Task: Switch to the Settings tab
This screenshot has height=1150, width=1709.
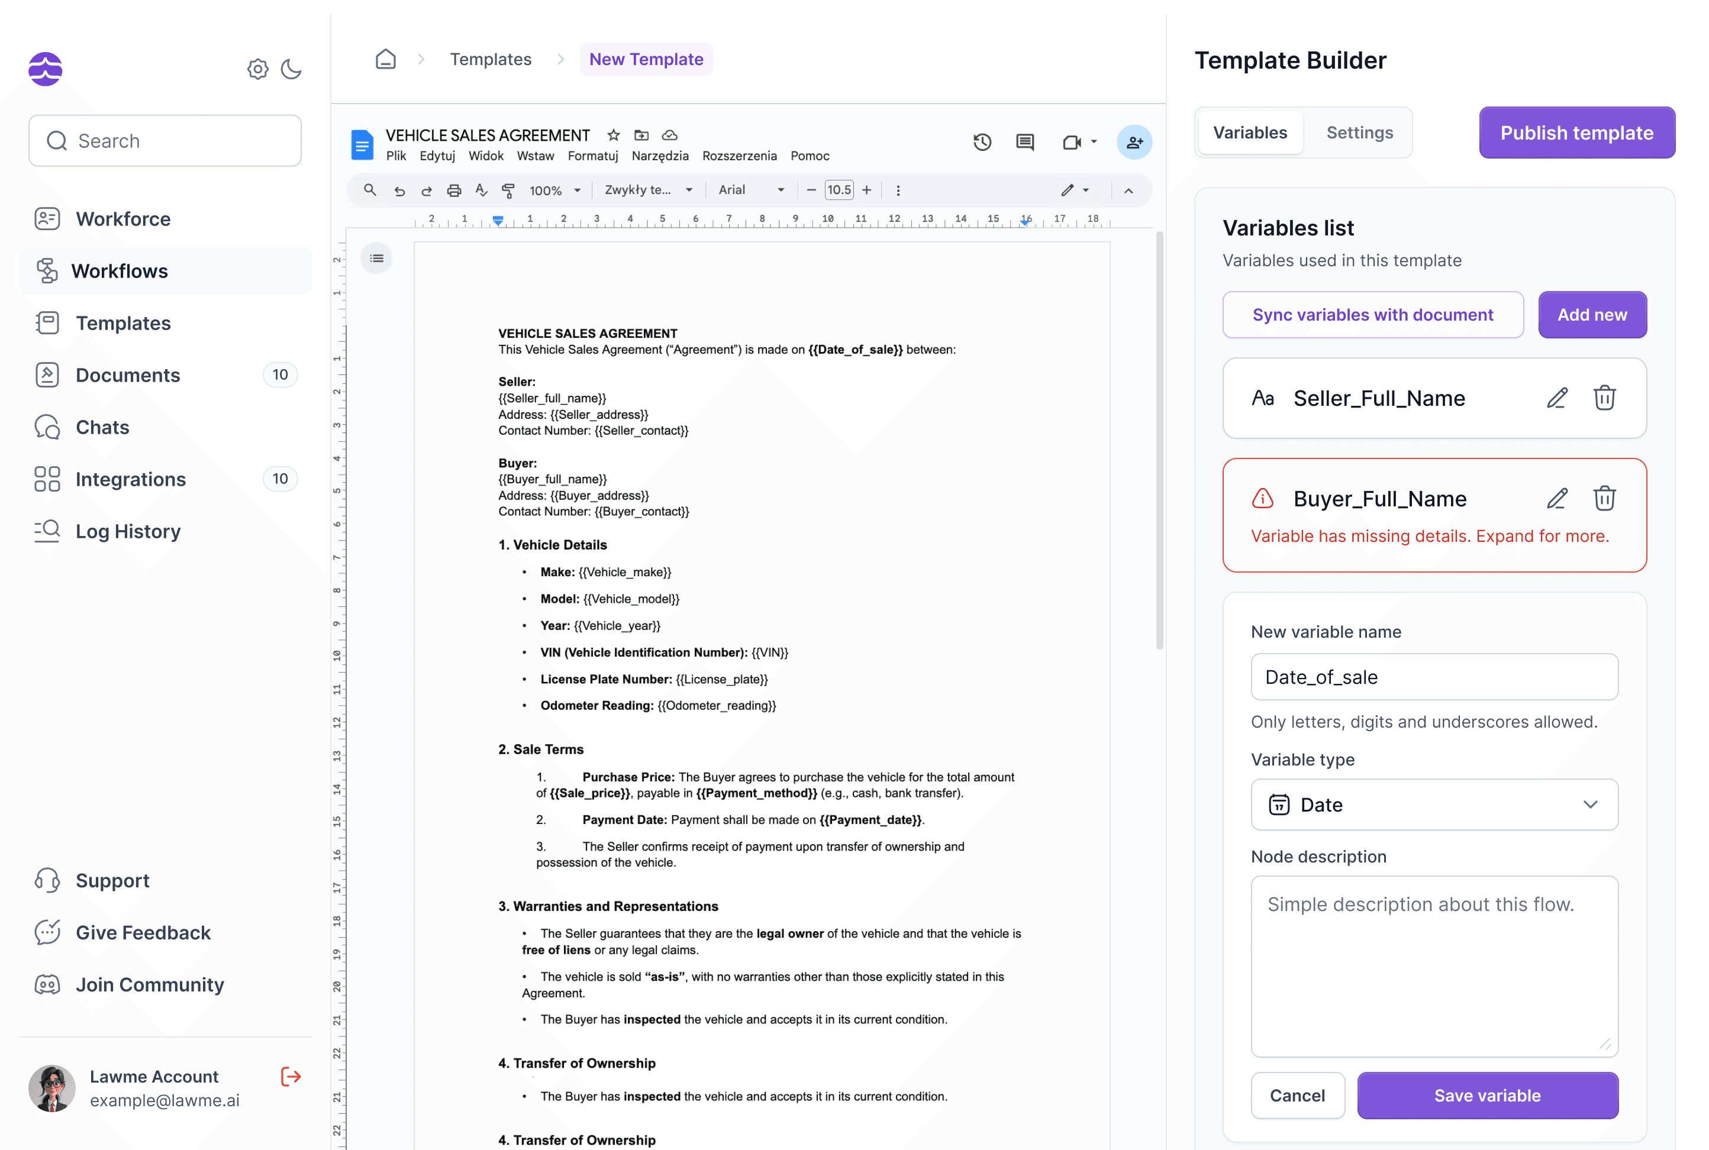Action: (x=1359, y=133)
